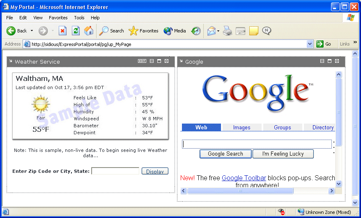Open the Mail dropdown arrow
The width and height of the screenshot is (361, 218).
point(218,31)
